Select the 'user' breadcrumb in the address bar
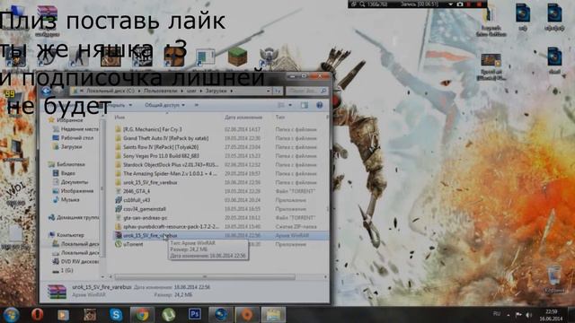Screen dimensions: 575x323 click(191, 91)
